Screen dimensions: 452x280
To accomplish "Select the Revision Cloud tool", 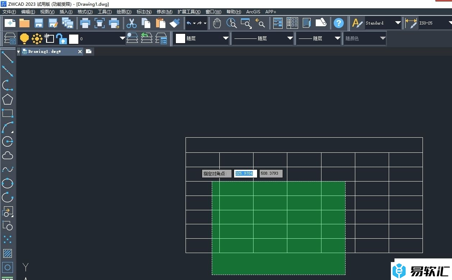I will pos(8,155).
